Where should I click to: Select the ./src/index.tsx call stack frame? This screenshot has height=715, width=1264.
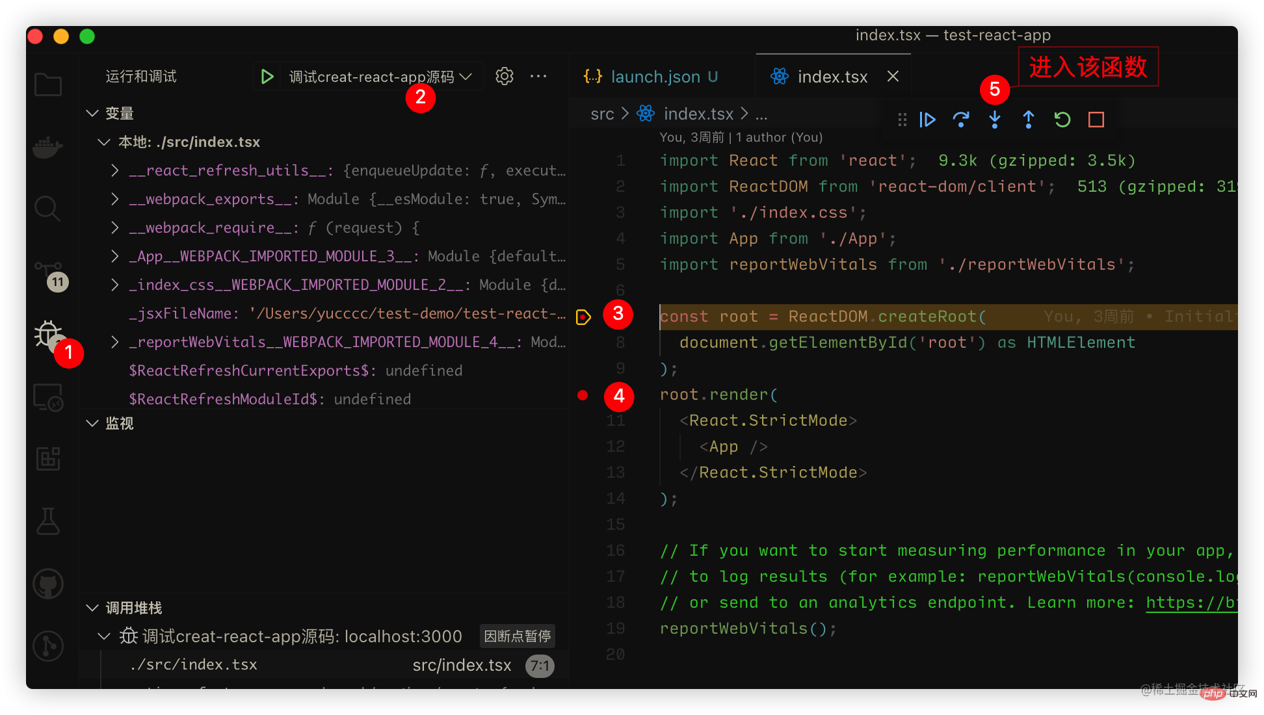click(194, 664)
